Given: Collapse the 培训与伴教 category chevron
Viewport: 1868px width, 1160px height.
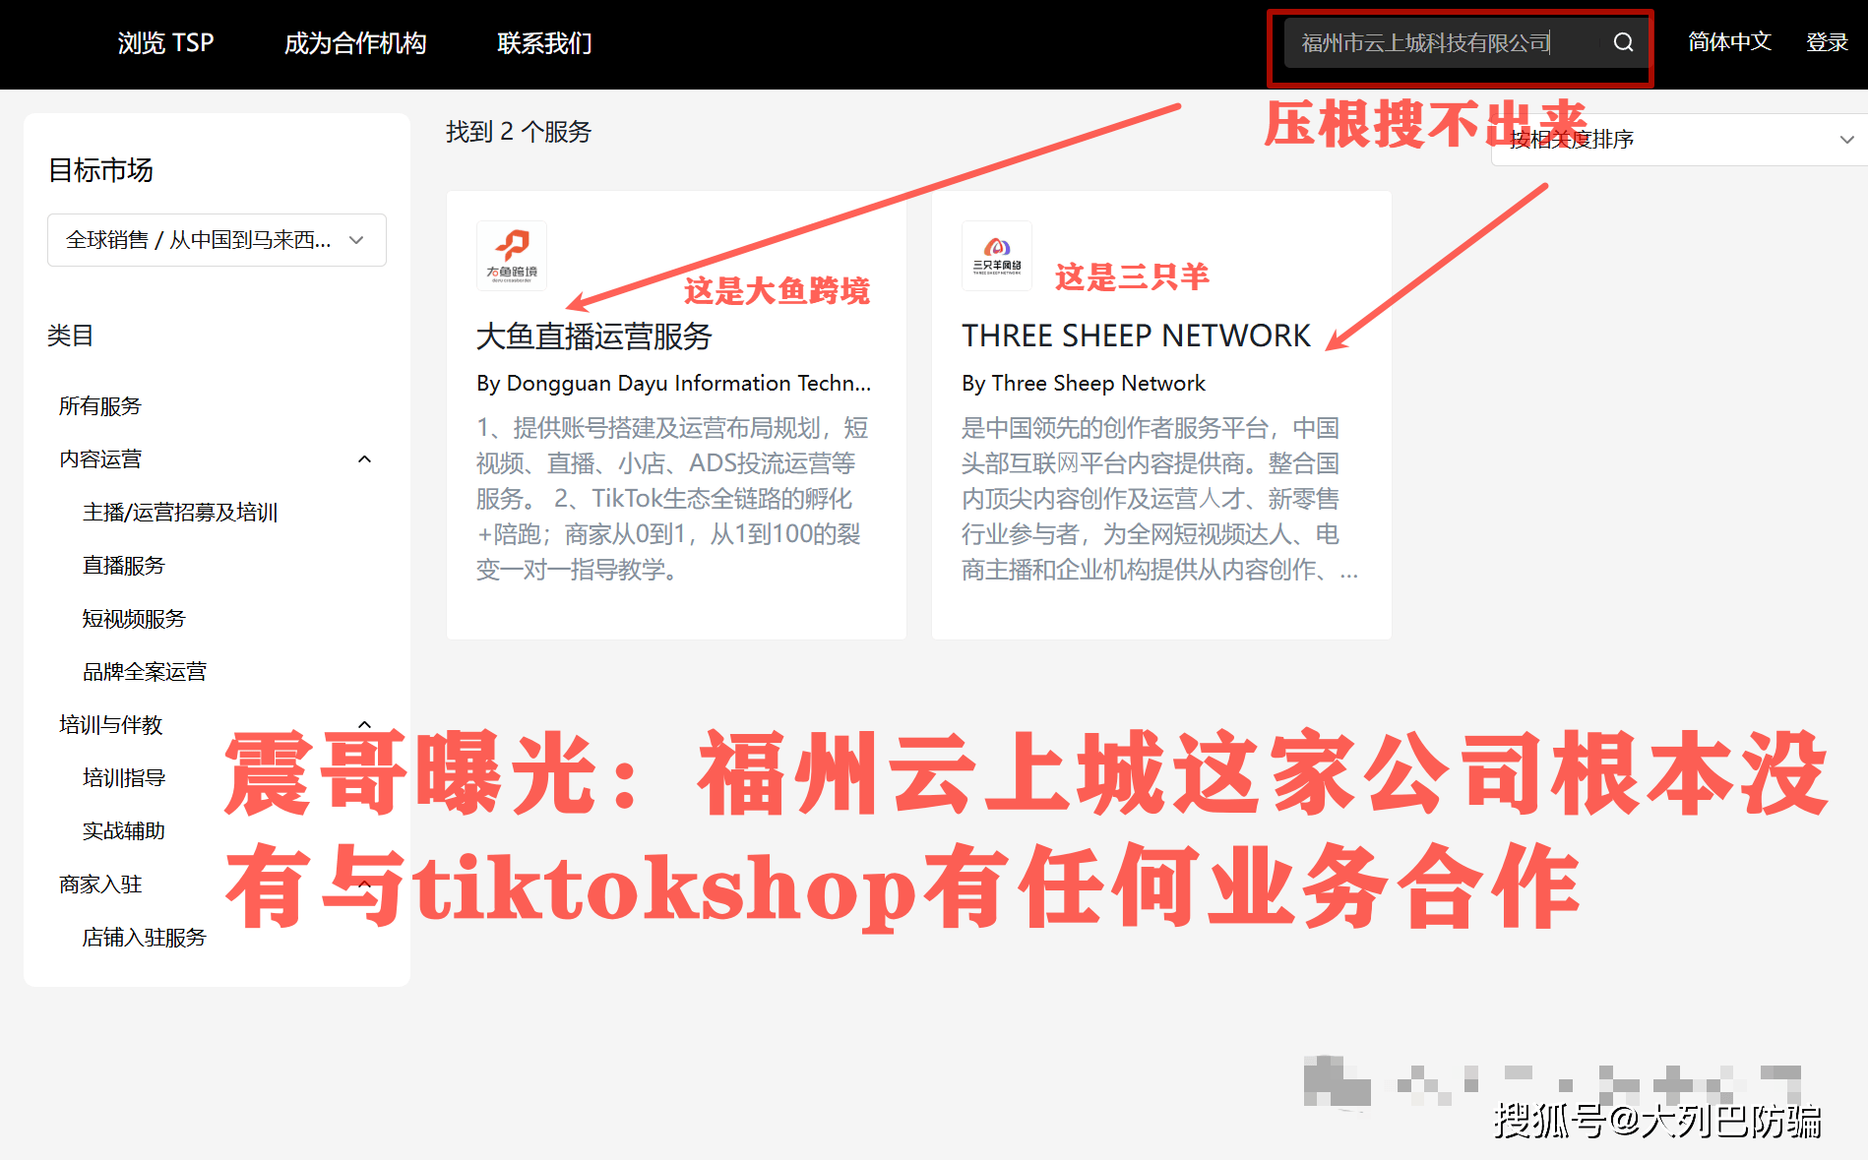Looking at the screenshot, I should pyautogui.click(x=364, y=725).
